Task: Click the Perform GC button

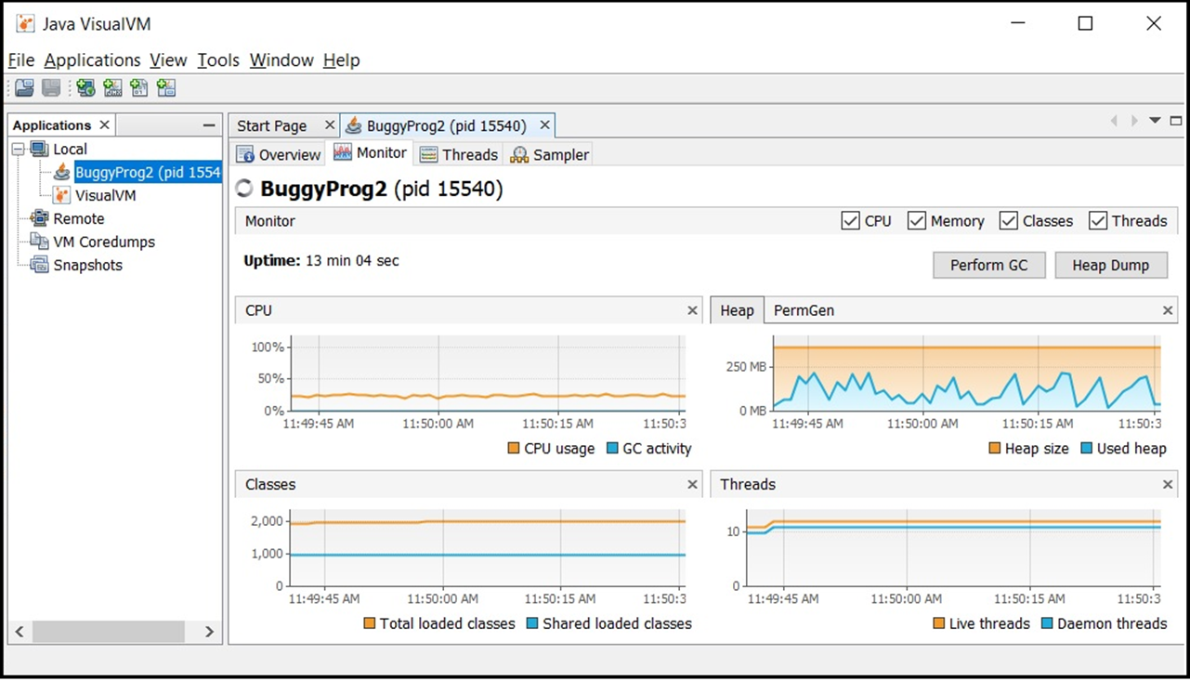Action: [988, 265]
